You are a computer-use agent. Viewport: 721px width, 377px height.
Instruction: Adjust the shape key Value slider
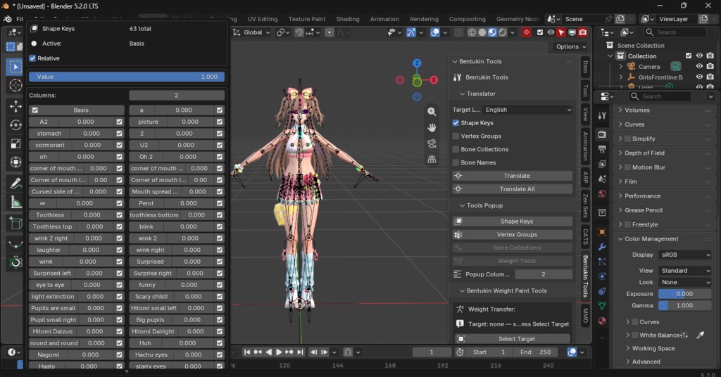click(x=127, y=77)
